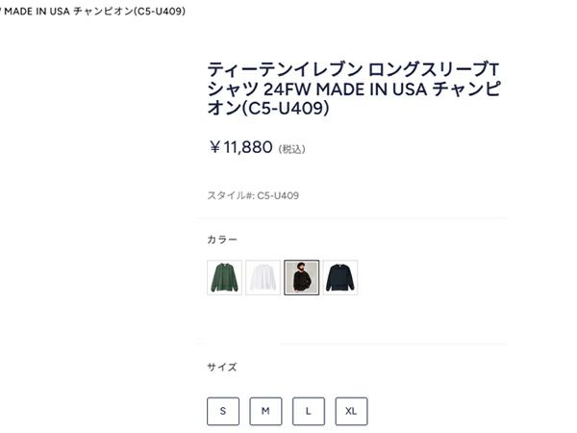Click the カラー section label

pos(221,240)
